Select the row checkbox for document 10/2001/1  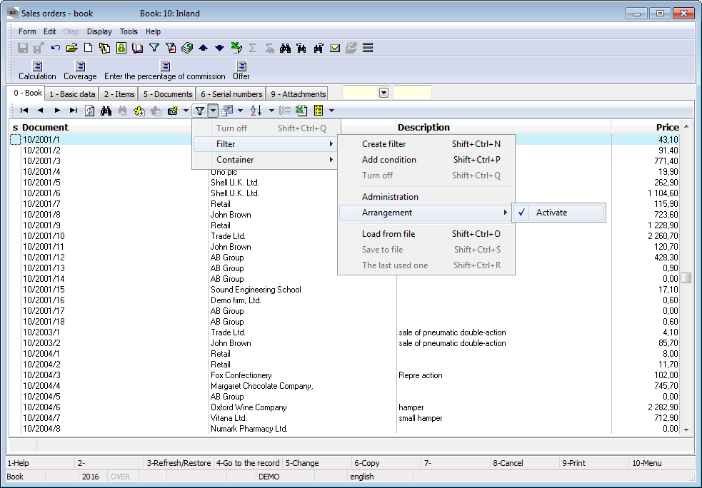click(x=15, y=140)
